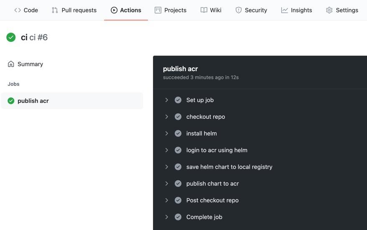Expand the Set up job step

(x=166, y=100)
